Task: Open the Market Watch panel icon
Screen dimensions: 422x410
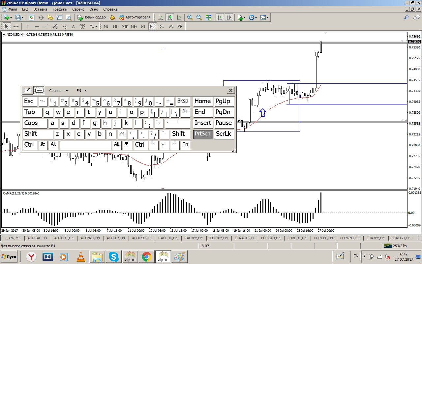Action: click(x=32, y=17)
